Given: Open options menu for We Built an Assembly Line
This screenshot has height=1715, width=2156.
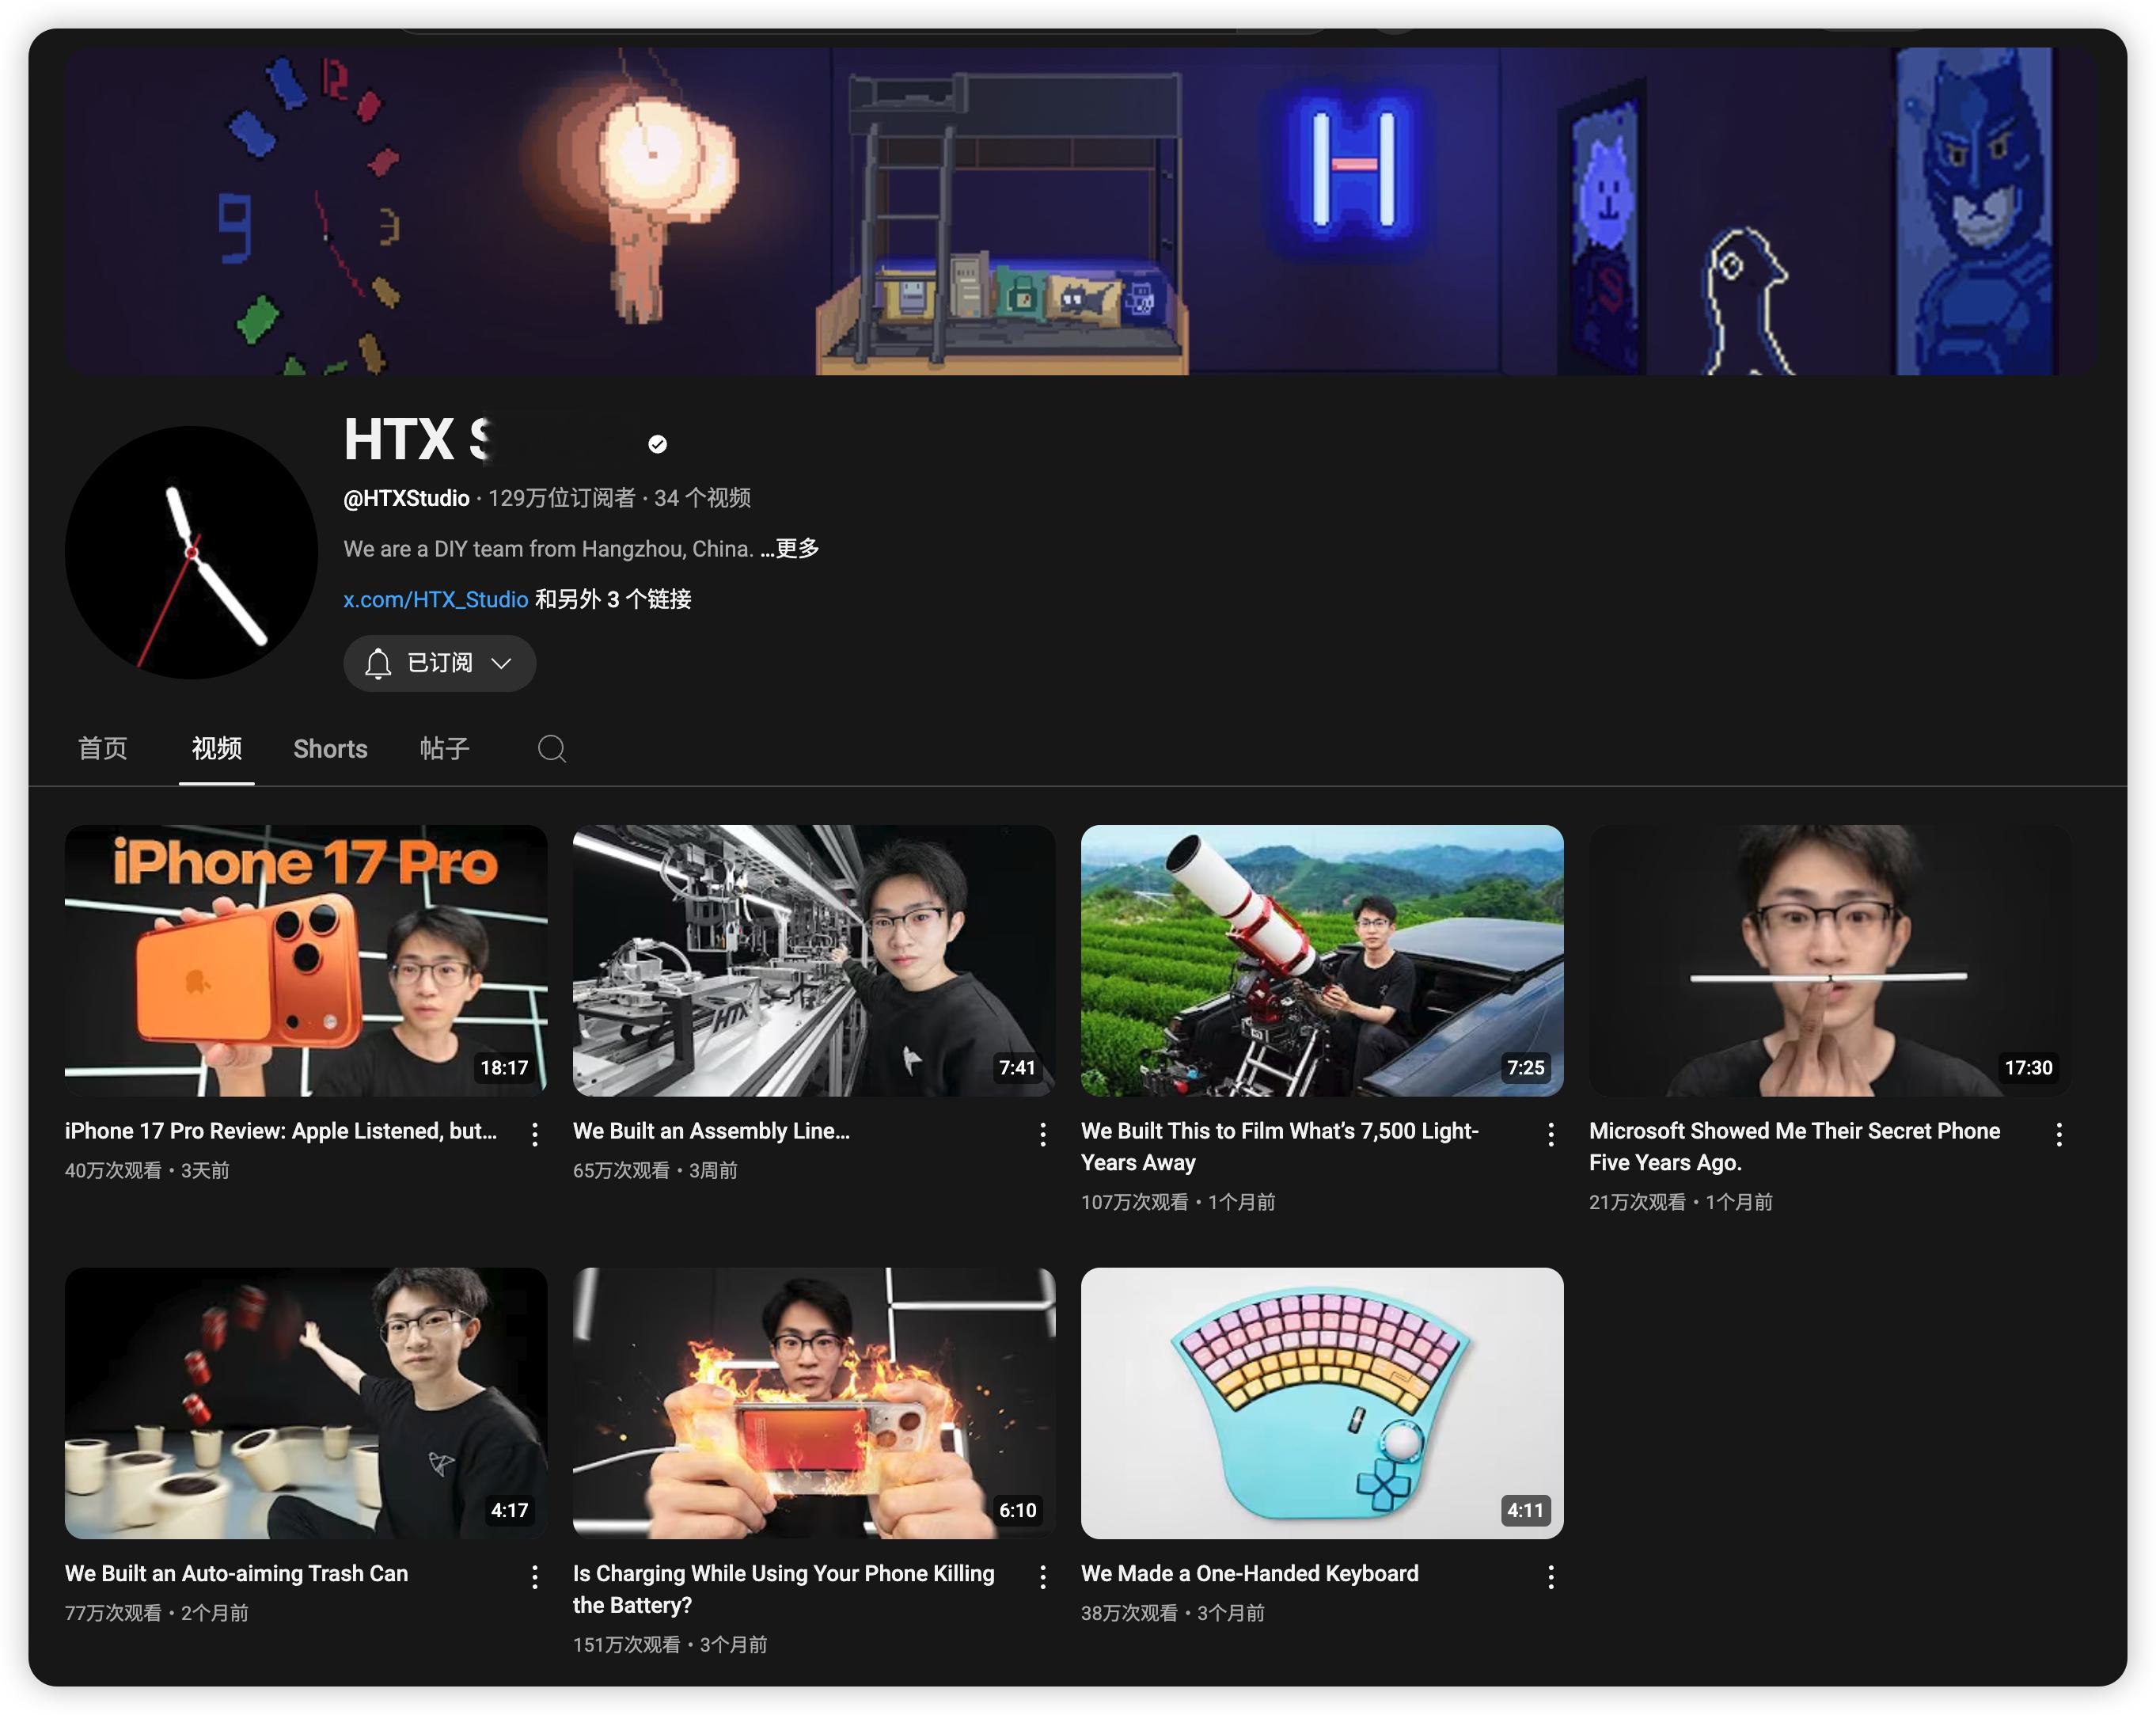Looking at the screenshot, I should 1043,1134.
